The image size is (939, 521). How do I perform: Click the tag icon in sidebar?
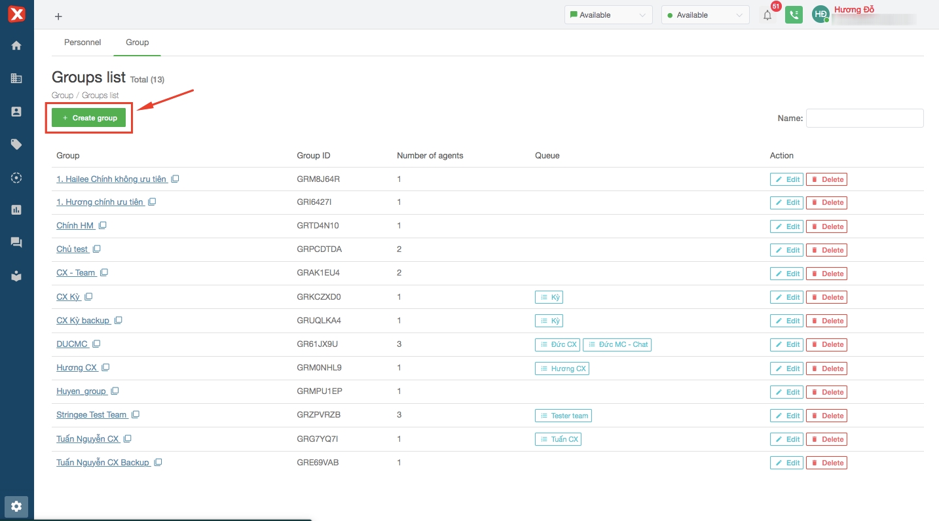[x=16, y=145]
